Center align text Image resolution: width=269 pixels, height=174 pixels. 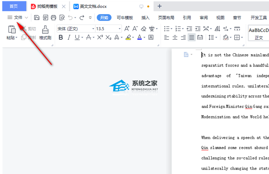pyautogui.click(x=175, y=37)
